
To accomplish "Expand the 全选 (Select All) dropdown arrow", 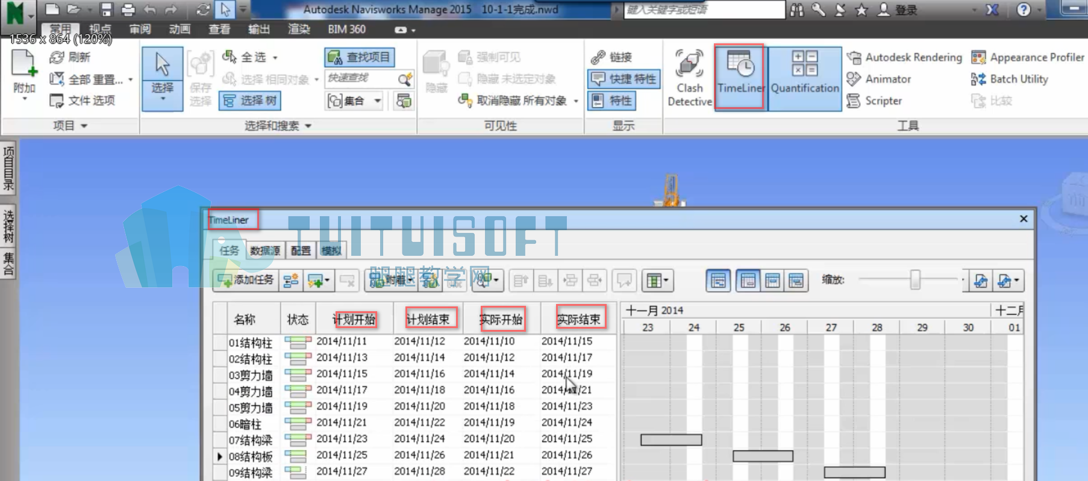I will [x=275, y=58].
